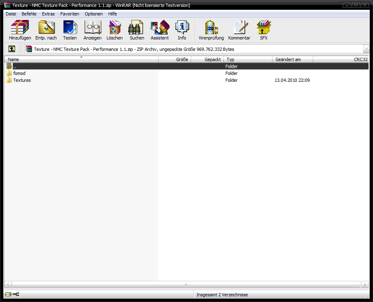The height and width of the screenshot is (302, 373).
Task: Click the Anzeigen (view) icon
Action: click(92, 27)
